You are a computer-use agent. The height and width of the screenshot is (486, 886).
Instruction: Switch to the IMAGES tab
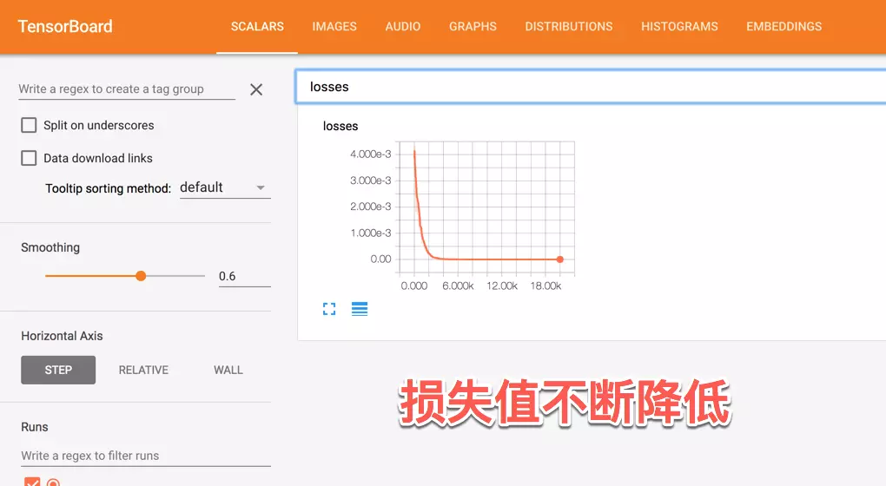coord(334,27)
